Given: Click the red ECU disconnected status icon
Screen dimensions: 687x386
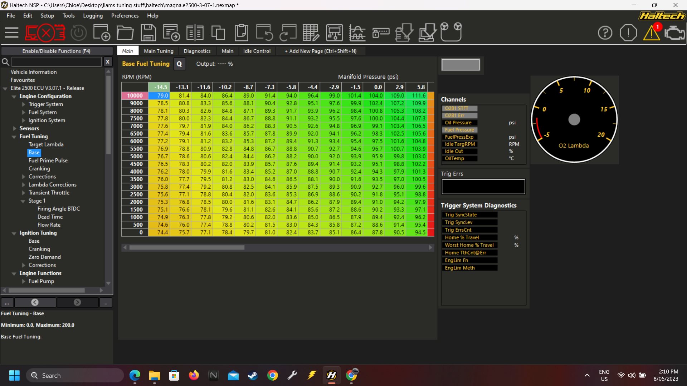Looking at the screenshot, I should (45, 33).
